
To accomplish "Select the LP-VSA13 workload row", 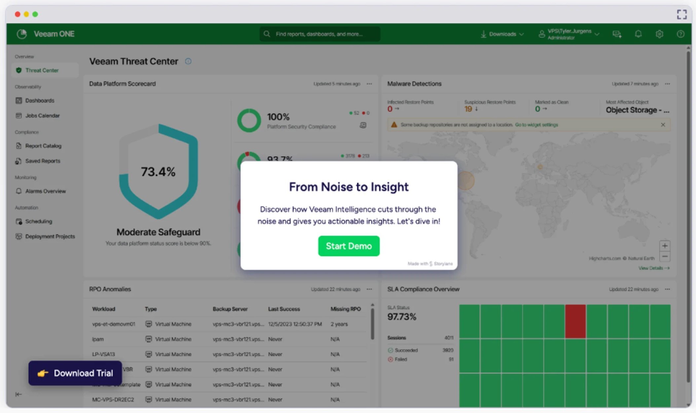I will click(x=228, y=354).
